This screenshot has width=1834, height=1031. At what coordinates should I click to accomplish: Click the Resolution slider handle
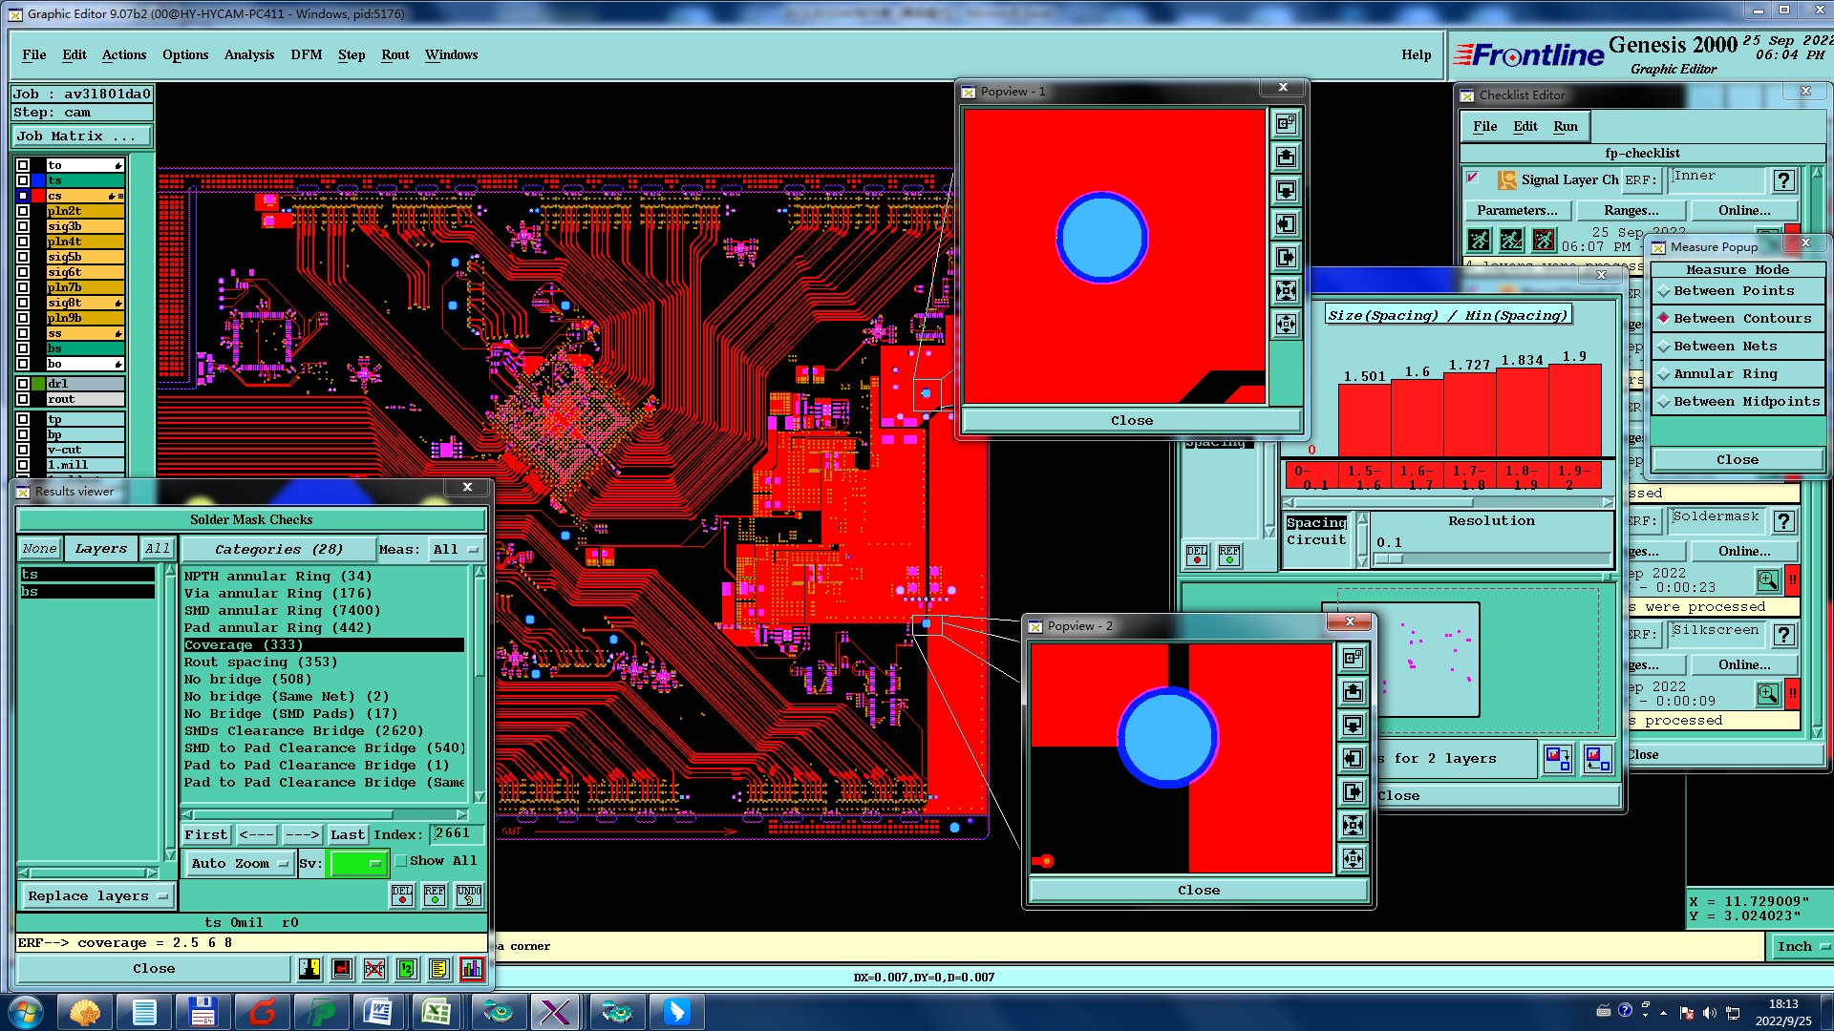coord(1390,559)
